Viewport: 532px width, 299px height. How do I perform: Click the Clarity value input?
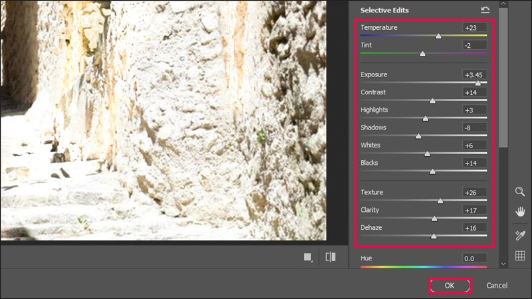coord(474,210)
